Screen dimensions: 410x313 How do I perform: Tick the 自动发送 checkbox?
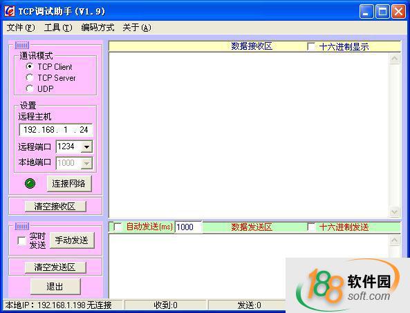point(118,227)
